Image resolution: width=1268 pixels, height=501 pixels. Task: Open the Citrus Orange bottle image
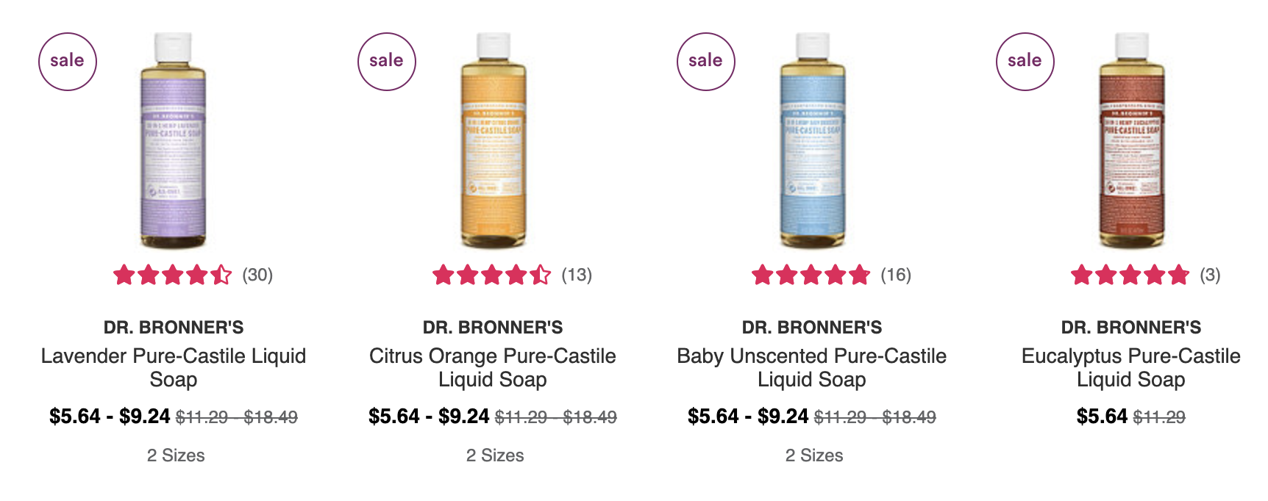point(494,140)
